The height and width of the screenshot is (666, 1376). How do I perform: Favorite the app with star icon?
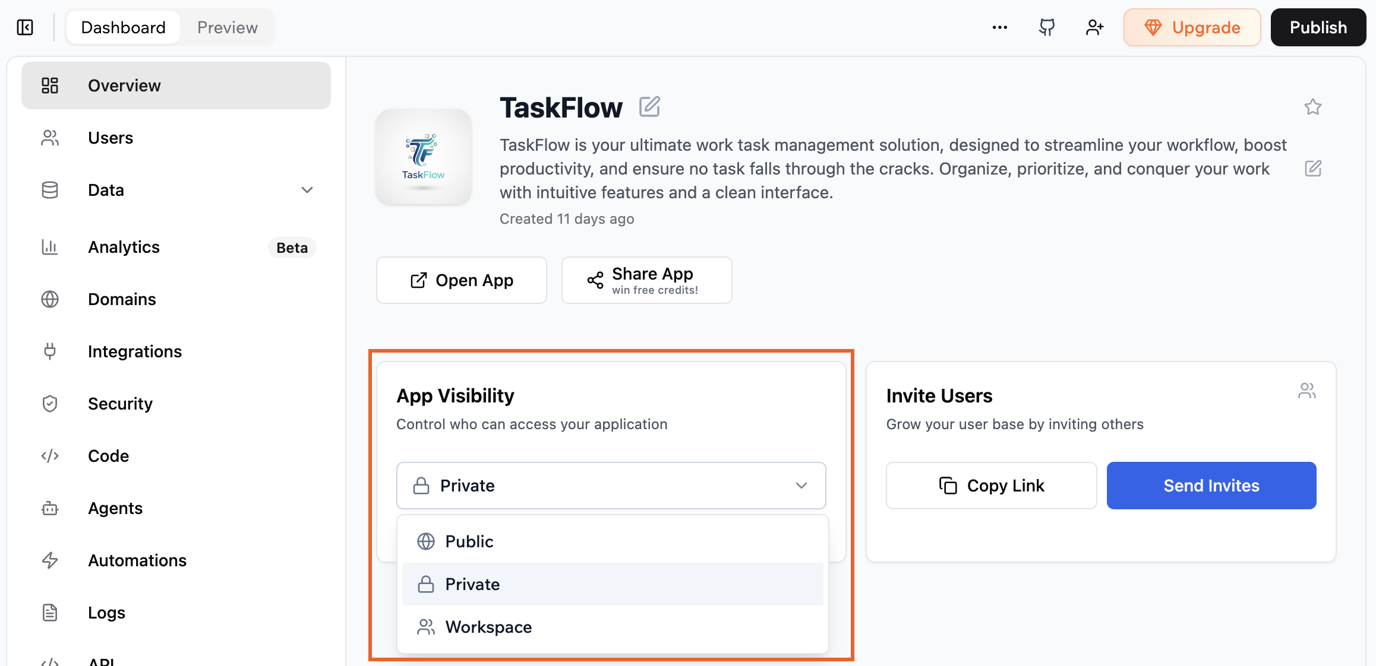(1313, 107)
